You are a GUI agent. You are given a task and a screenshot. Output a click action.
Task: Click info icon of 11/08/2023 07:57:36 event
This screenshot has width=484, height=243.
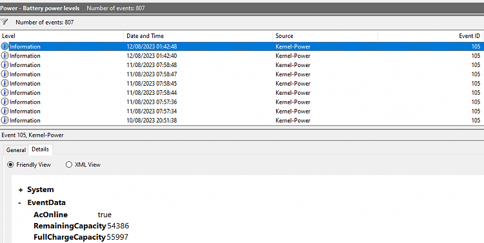click(5, 102)
